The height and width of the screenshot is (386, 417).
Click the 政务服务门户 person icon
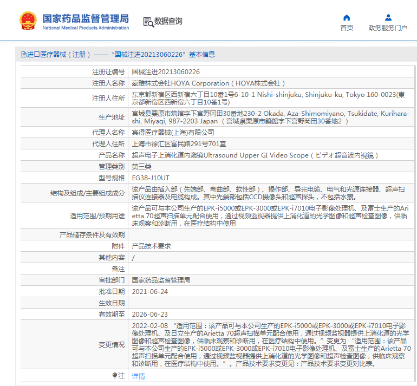click(388, 17)
